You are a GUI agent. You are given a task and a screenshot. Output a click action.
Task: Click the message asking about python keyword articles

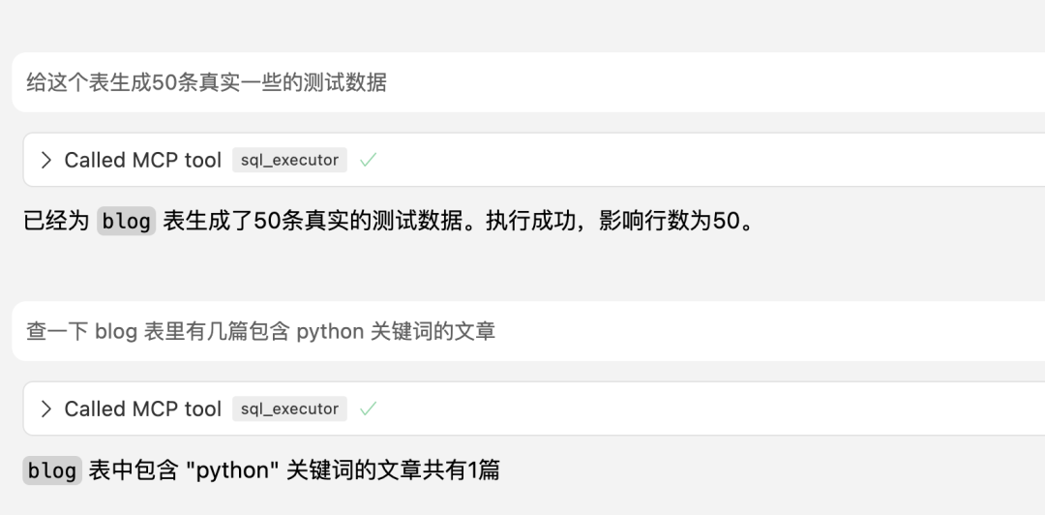(260, 332)
